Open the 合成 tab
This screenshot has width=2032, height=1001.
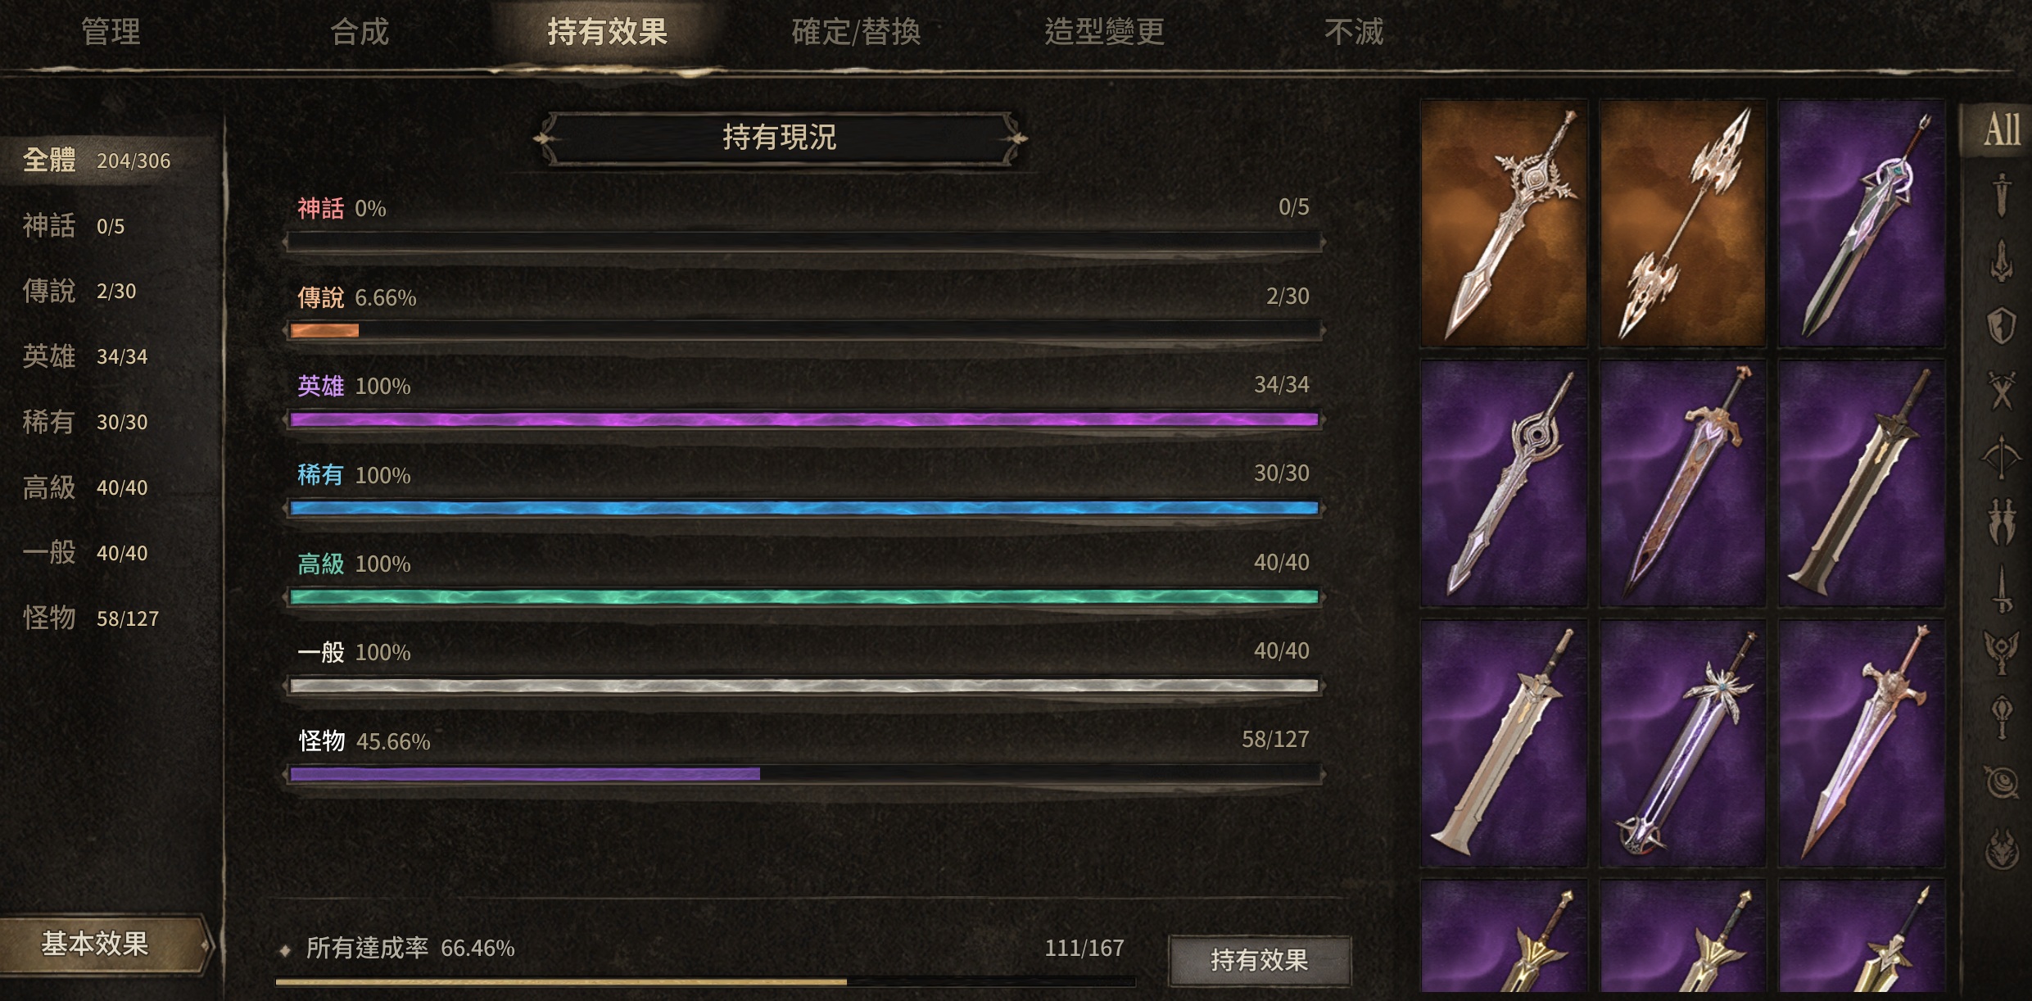pyautogui.click(x=359, y=33)
